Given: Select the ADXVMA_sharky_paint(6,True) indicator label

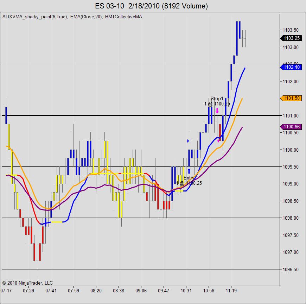Looking at the screenshot, I should click(x=35, y=17).
